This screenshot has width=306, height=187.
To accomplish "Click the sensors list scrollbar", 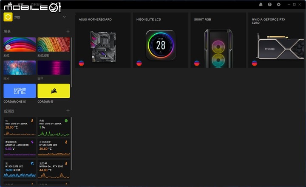I will (72, 143).
